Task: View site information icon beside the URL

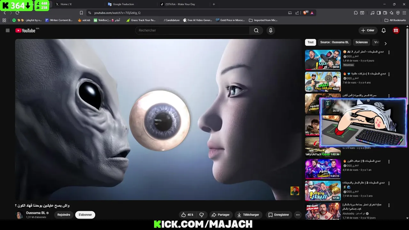Action: 89,13
